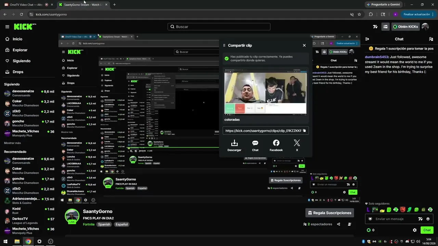This screenshot has height=246, width=438.
Task: Copy the clip link with the copy icon
Action: pyautogui.click(x=304, y=131)
